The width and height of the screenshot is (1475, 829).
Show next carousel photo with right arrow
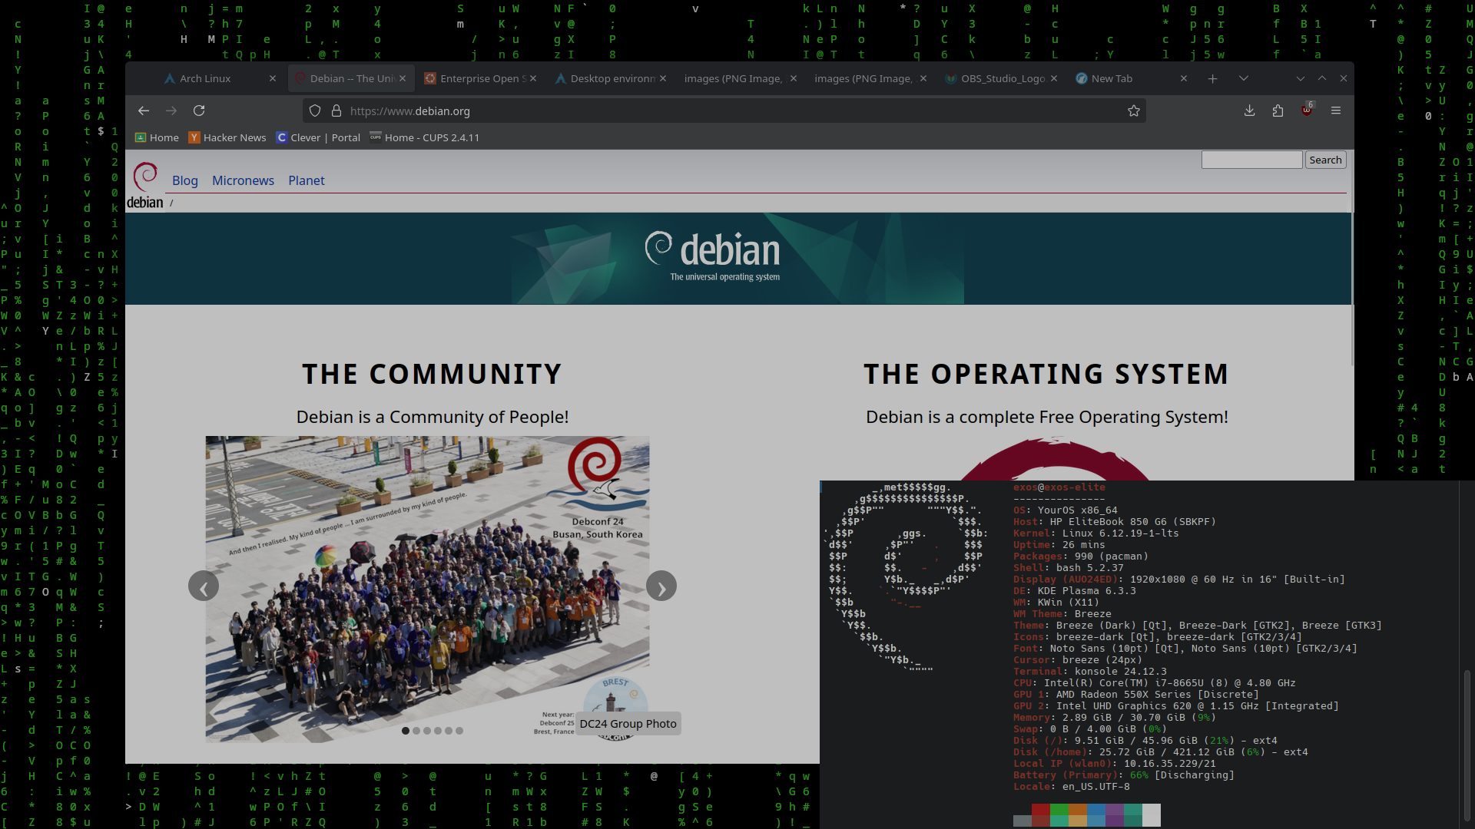tap(661, 586)
